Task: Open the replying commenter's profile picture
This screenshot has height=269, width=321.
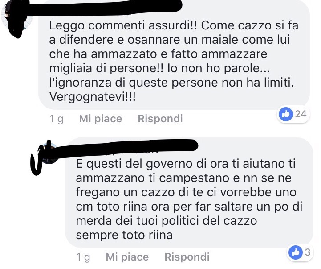Action: tap(49, 153)
